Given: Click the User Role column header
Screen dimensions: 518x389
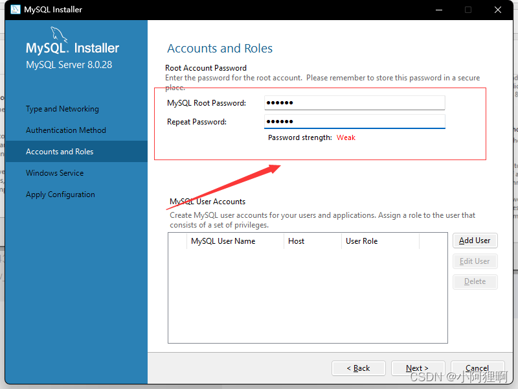Looking at the screenshot, I should coord(380,241).
